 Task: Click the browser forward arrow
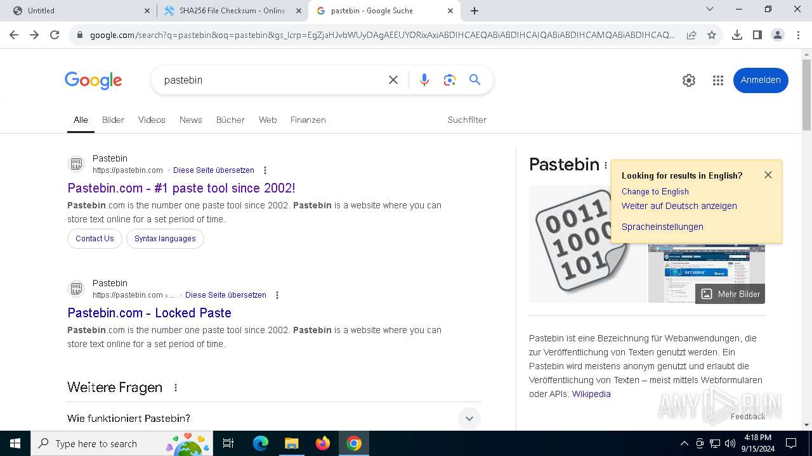(34, 35)
